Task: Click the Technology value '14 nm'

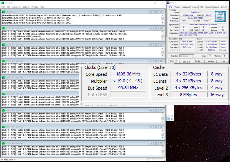Action: pyautogui.click(x=184, y=21)
